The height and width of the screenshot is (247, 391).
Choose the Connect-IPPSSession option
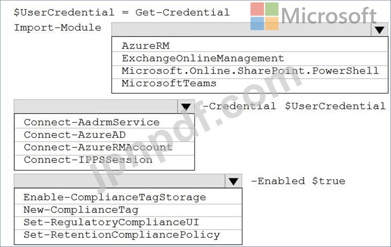pyautogui.click(x=104, y=160)
